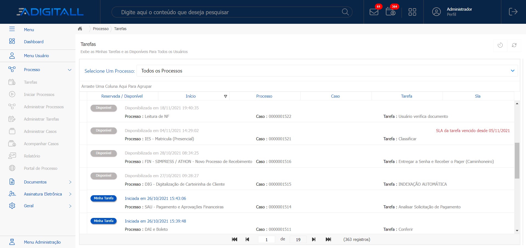The image size is (526, 248).
Task: Go to last page of results
Action: 328,239
